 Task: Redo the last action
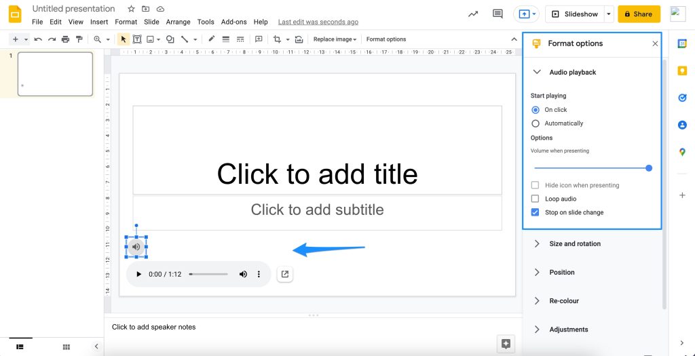pyautogui.click(x=52, y=39)
